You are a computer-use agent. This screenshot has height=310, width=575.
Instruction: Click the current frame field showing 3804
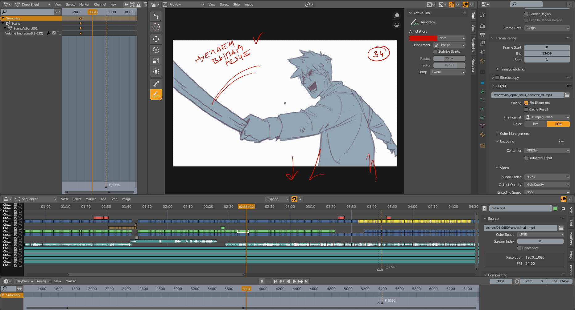pos(500,281)
